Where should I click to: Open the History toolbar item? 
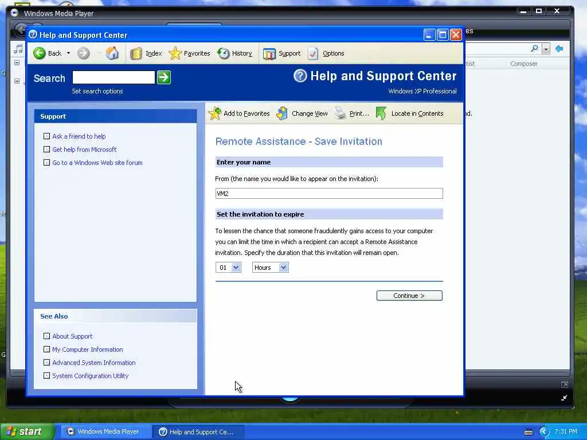235,53
